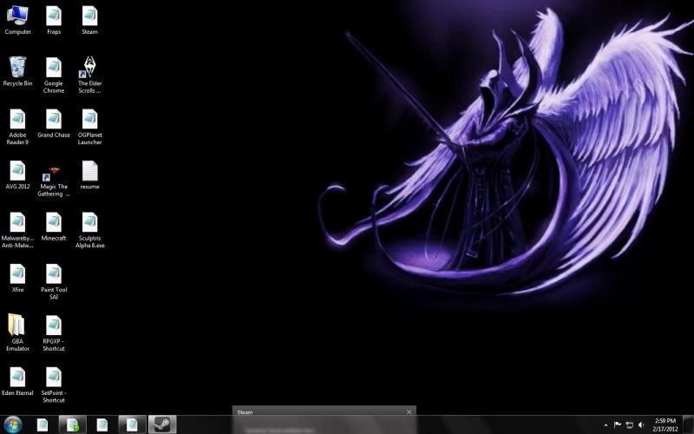Select The Elder Scrolls Skyrim shortcut
Screen dimensions: 694x434
point(90,76)
